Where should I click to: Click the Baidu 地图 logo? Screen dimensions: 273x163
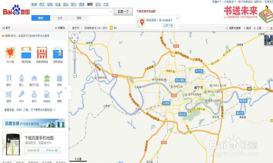[x=16, y=10]
